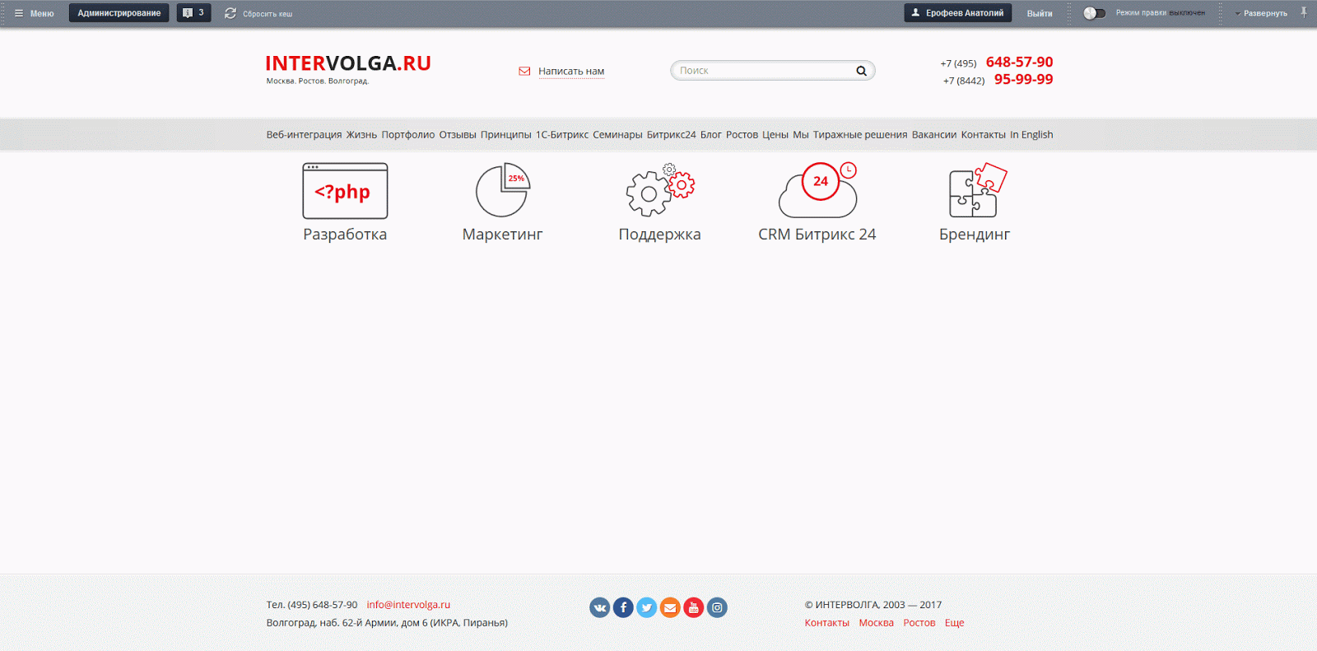
Task: Expand the Еще footer links
Action: coord(954,623)
